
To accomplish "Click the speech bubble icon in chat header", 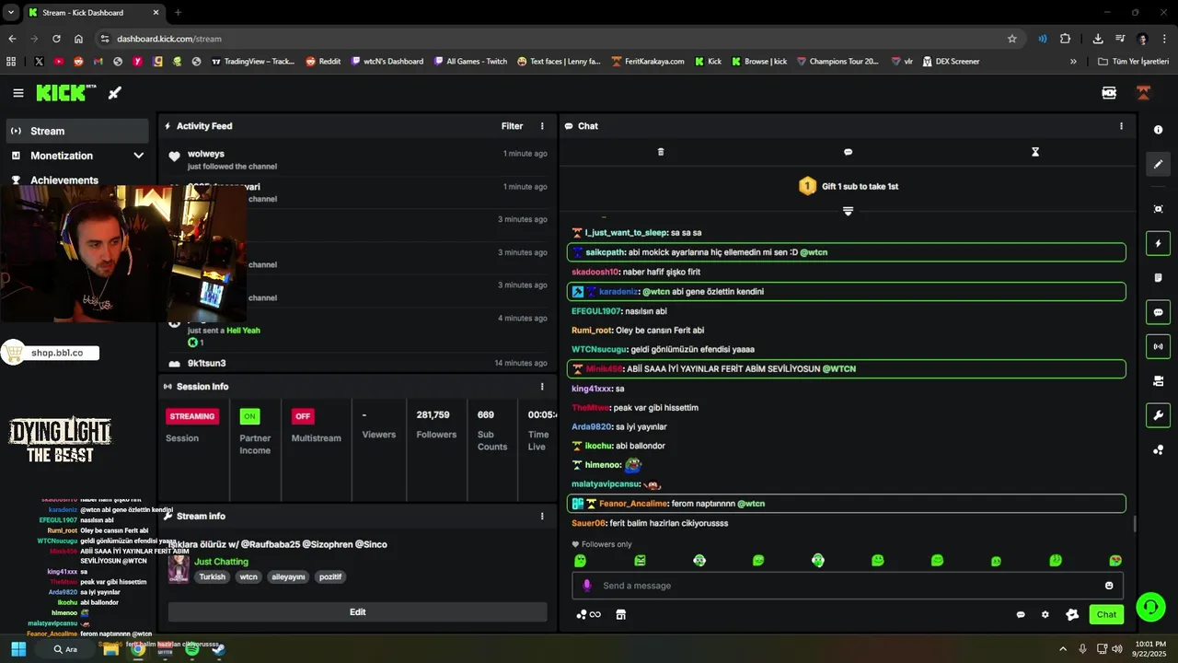I will click(x=848, y=152).
